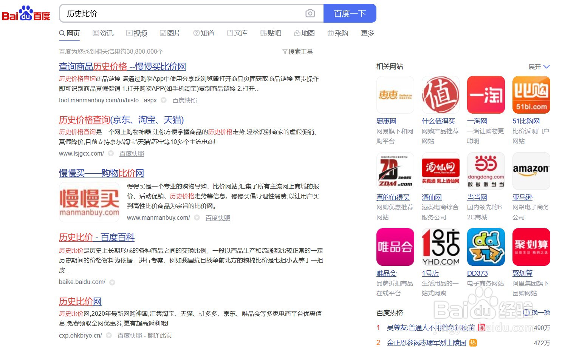Image resolution: width=565 pixels, height=347 pixels.
Task: Refresh hot list with 换一换
Action: (x=537, y=313)
